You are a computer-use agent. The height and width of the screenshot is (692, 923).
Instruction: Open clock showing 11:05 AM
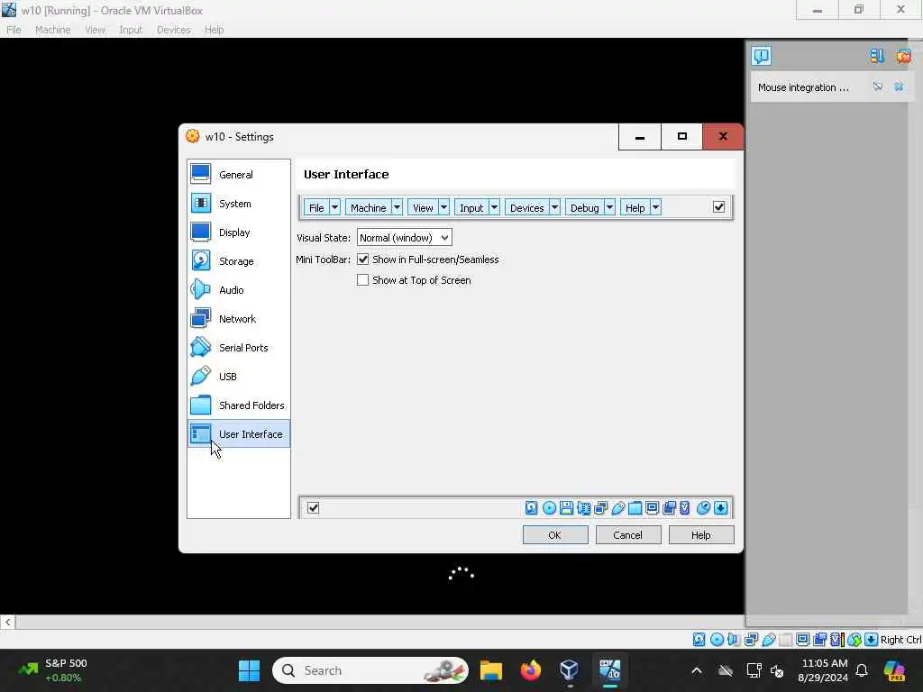click(824, 670)
